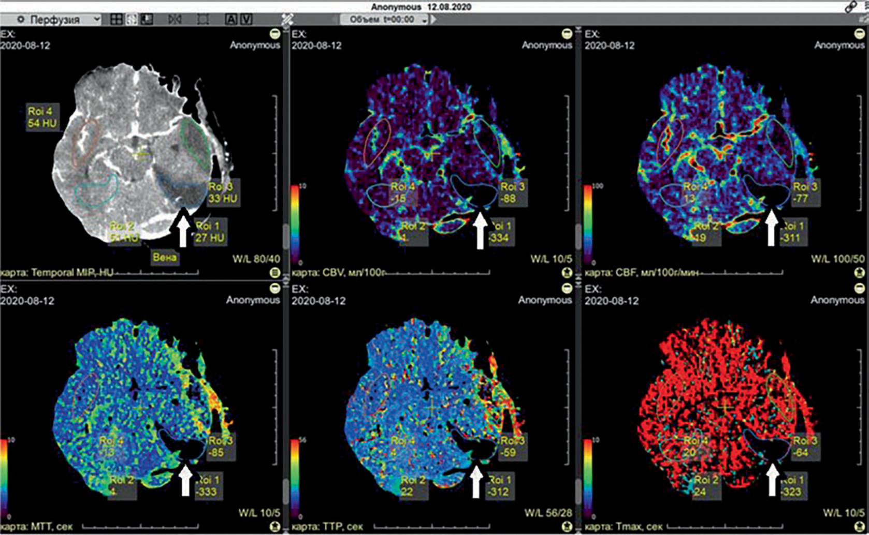Open the карта: Temporal MIP, HU map selector
The height and width of the screenshot is (535, 869).
[x=57, y=273]
